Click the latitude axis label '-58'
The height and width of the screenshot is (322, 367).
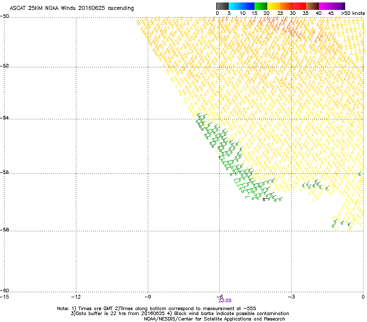pyautogui.click(x=4, y=230)
